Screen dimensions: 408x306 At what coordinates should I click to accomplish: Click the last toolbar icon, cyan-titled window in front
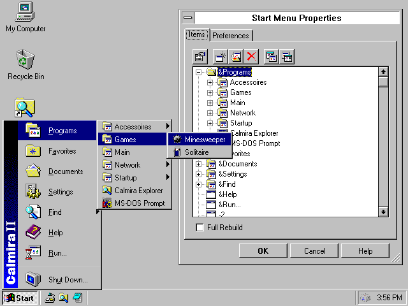pyautogui.click(x=287, y=57)
